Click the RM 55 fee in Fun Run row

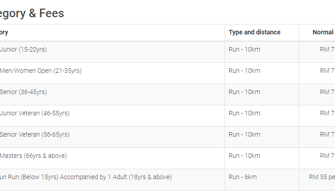point(322,177)
